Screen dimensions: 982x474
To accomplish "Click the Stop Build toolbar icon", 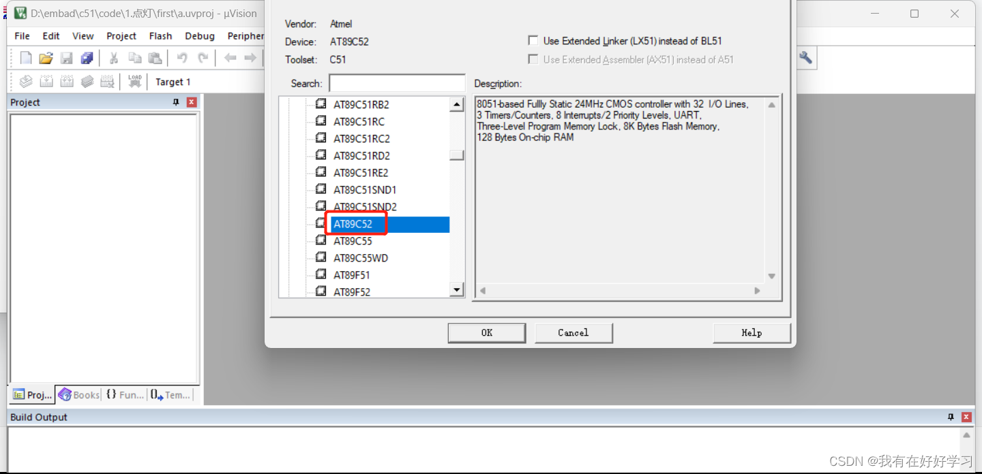I will [108, 82].
